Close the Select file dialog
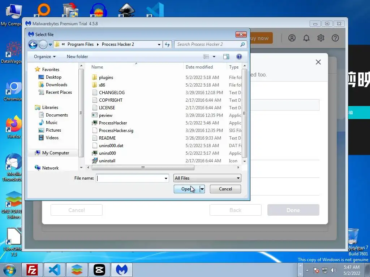 coord(241,34)
